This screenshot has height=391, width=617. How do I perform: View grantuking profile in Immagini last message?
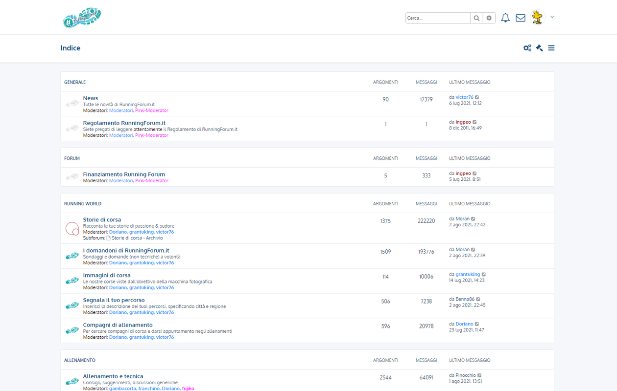468,275
